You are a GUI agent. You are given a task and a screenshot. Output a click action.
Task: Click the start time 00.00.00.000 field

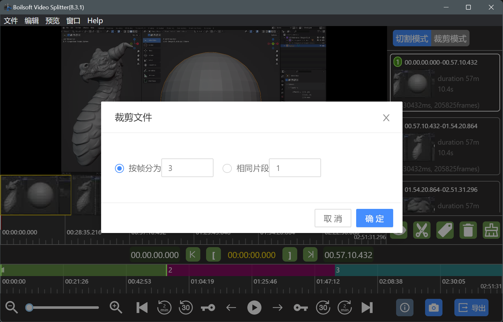155,255
